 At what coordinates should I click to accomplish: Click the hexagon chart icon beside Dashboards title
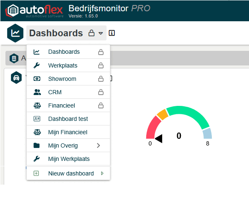15,33
